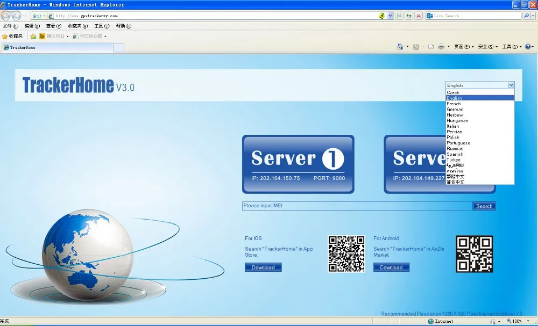Click the empty New Tab button

118,48
